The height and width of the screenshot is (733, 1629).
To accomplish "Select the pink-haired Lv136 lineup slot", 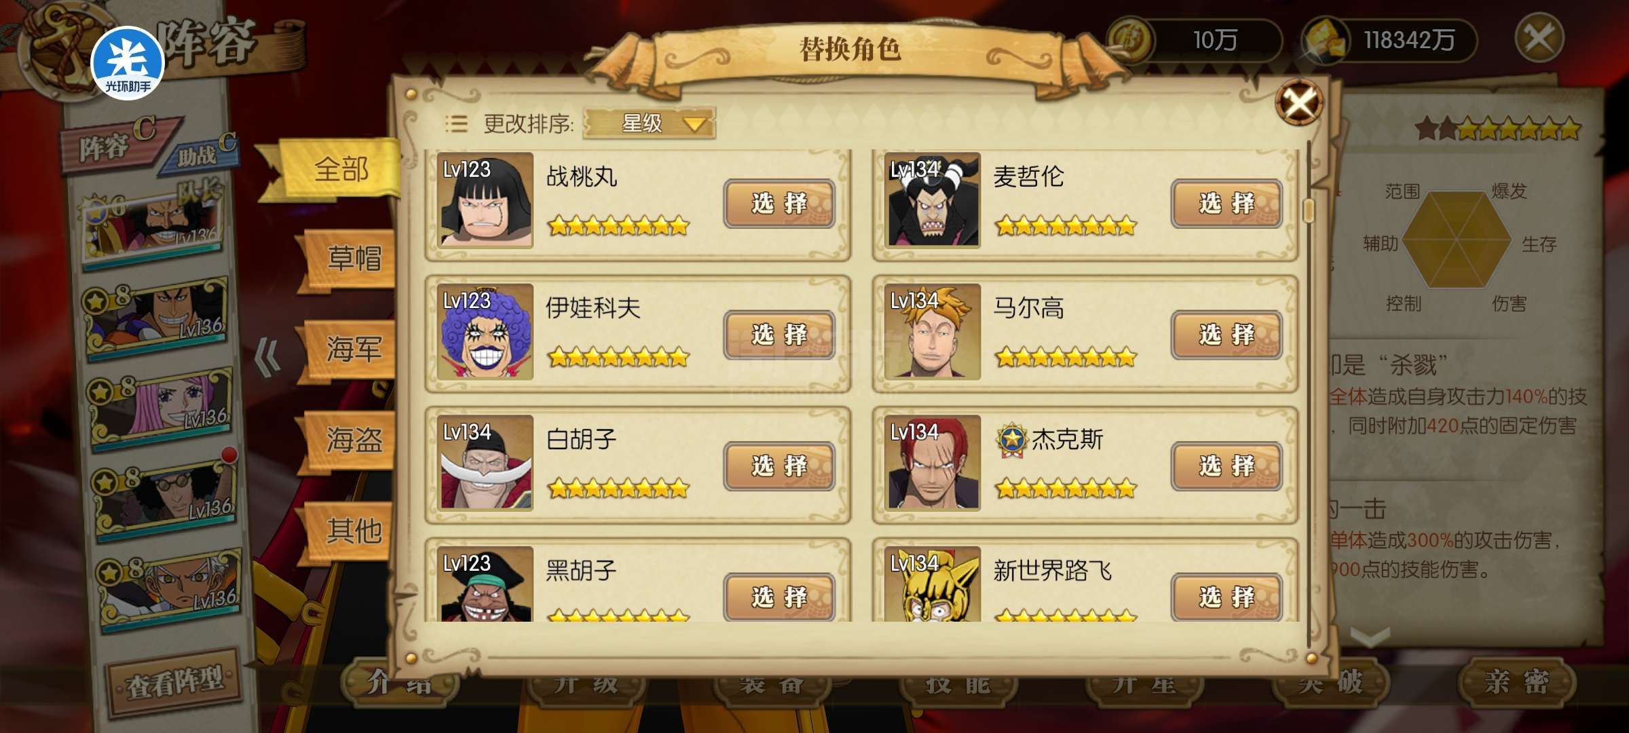I will pos(160,406).
